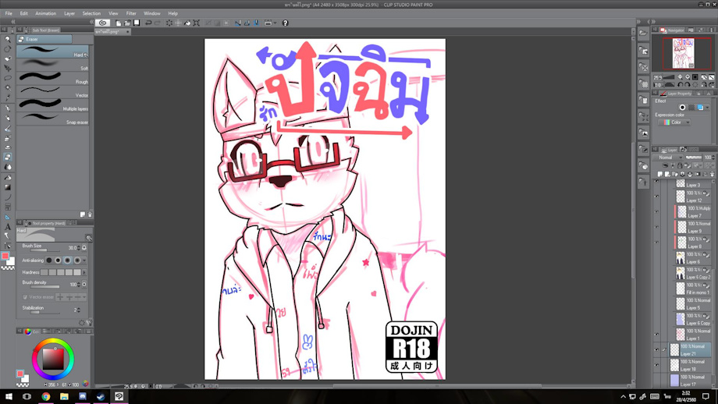
Task: Select the no anti-aliasing option
Action: click(x=48, y=260)
